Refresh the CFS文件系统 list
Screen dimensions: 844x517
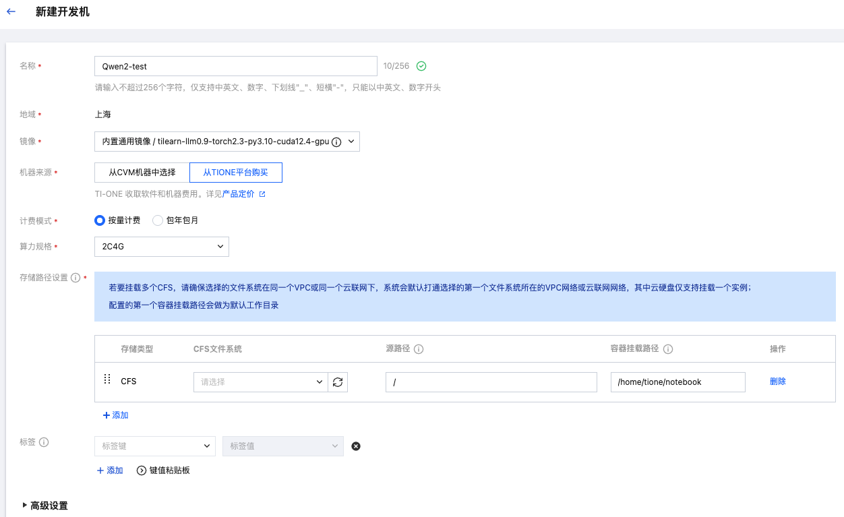(x=338, y=382)
